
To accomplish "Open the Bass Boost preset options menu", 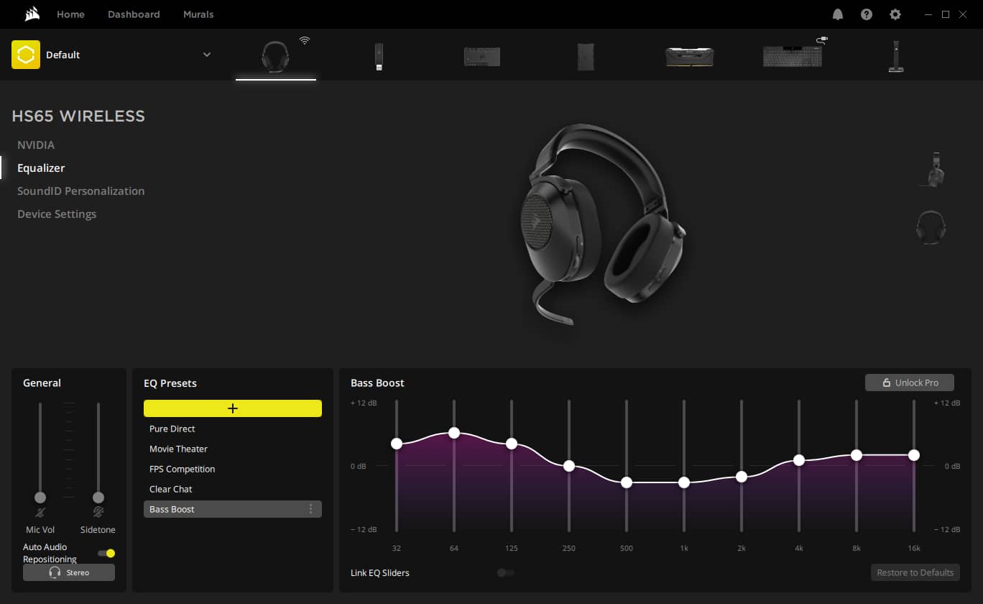I will (310, 509).
